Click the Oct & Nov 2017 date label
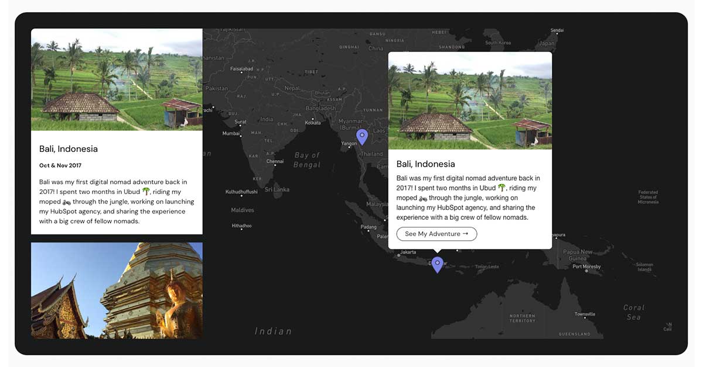The height and width of the screenshot is (367, 703). (60, 165)
